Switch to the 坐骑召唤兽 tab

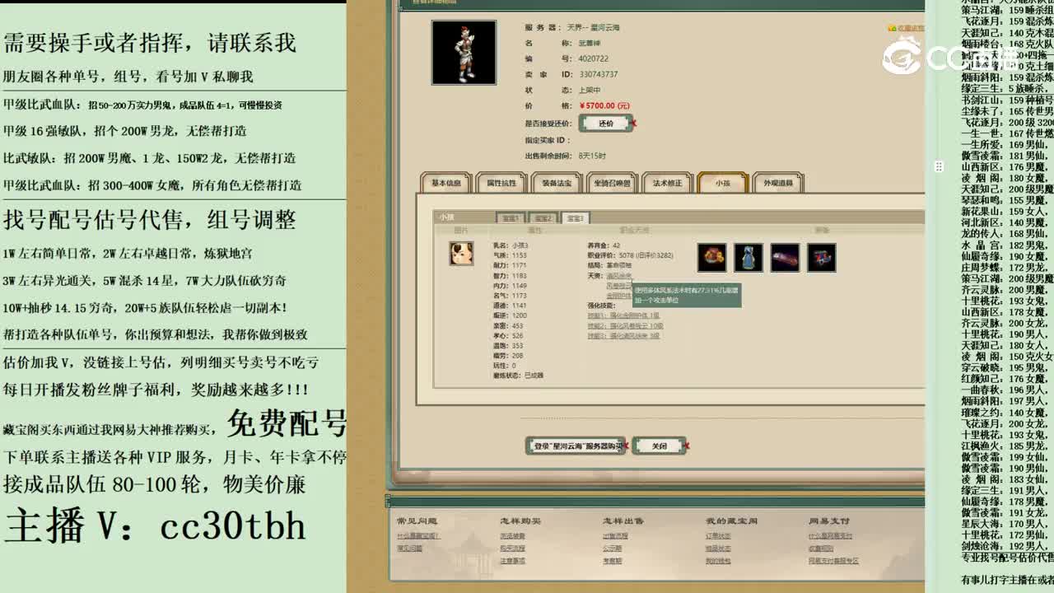point(612,183)
